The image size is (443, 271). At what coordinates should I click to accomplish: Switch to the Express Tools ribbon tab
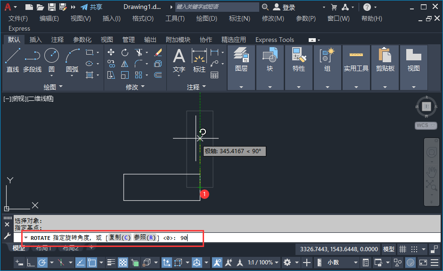click(275, 40)
